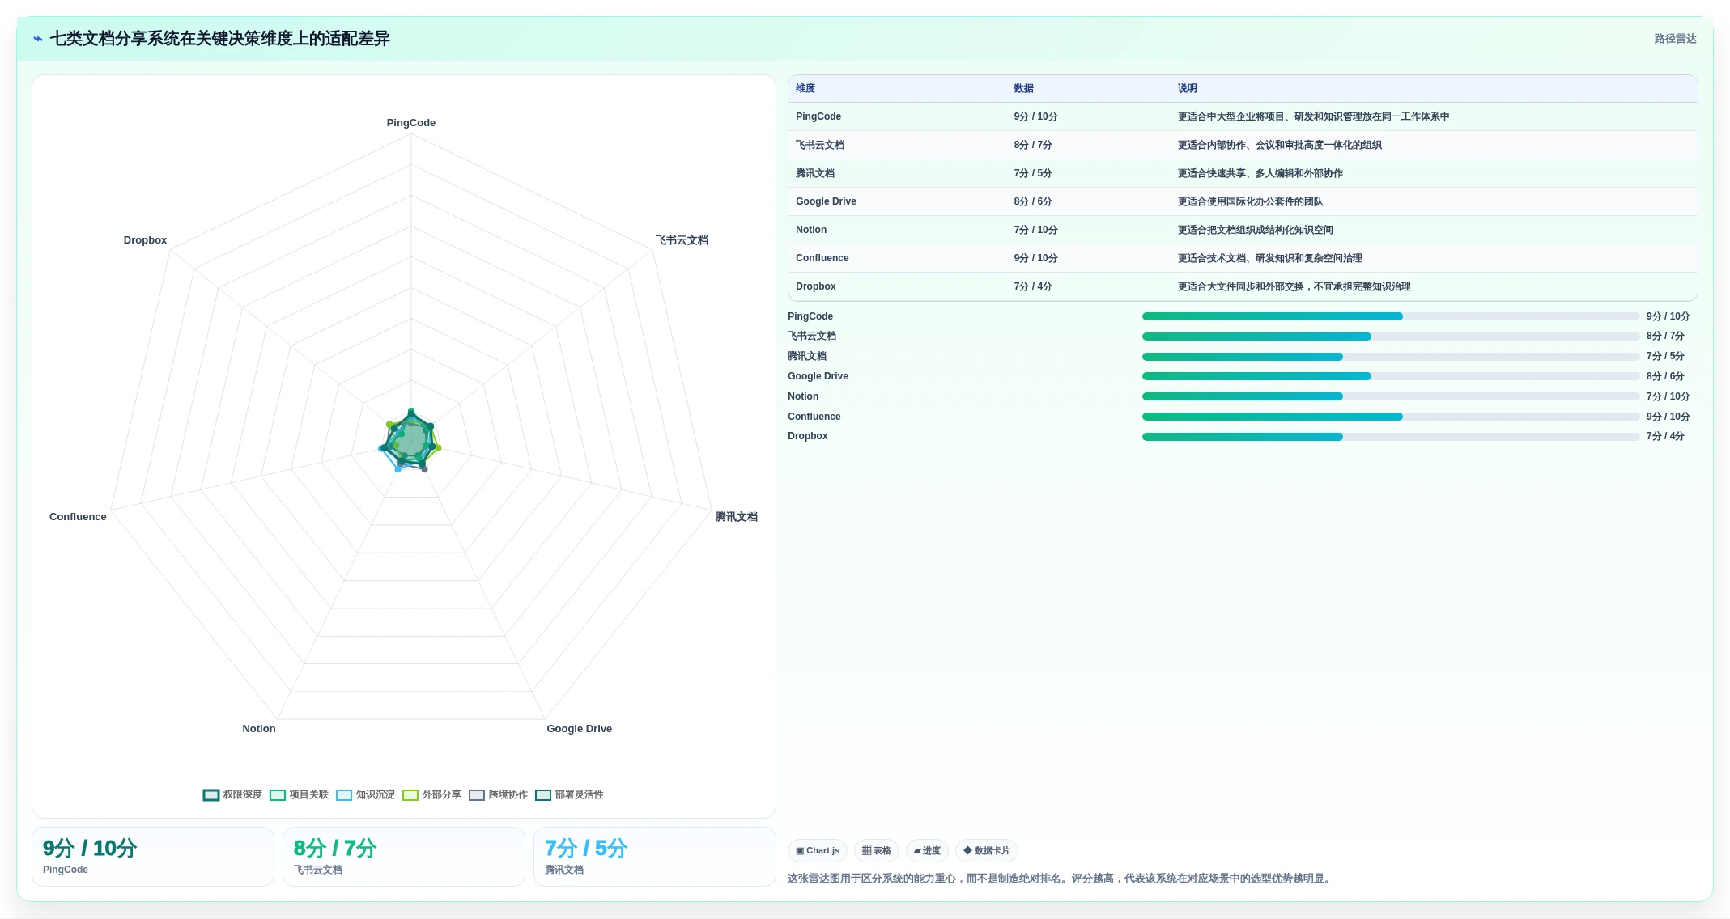This screenshot has width=1730, height=919.
Task: Click the PingCode radar axis label
Action: click(x=411, y=123)
